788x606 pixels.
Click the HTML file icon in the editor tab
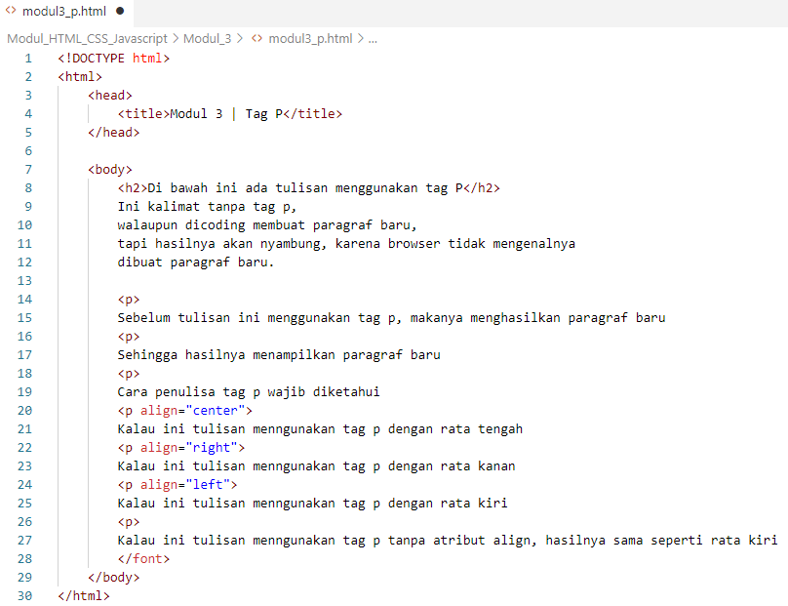click(x=11, y=11)
